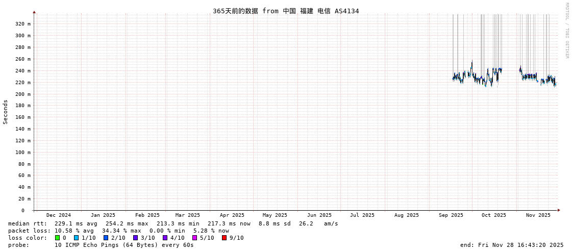This screenshot has height=252, width=572.
Task: Click the end timestamp Fri Nov 28
Action: [x=512, y=245]
